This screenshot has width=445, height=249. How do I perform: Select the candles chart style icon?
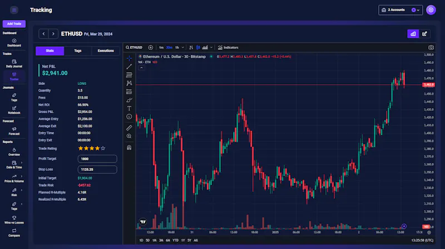pyautogui.click(x=198, y=48)
